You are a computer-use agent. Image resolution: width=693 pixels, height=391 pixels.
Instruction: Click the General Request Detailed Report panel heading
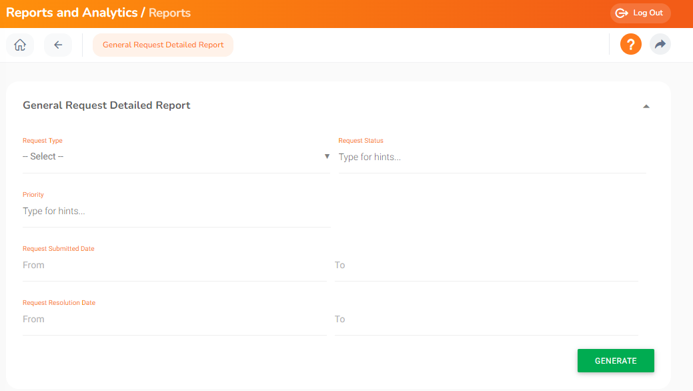pos(107,105)
